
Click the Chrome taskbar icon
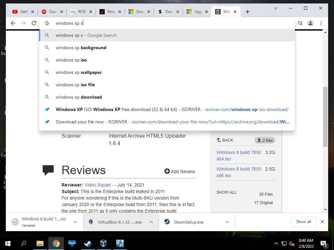56,243
